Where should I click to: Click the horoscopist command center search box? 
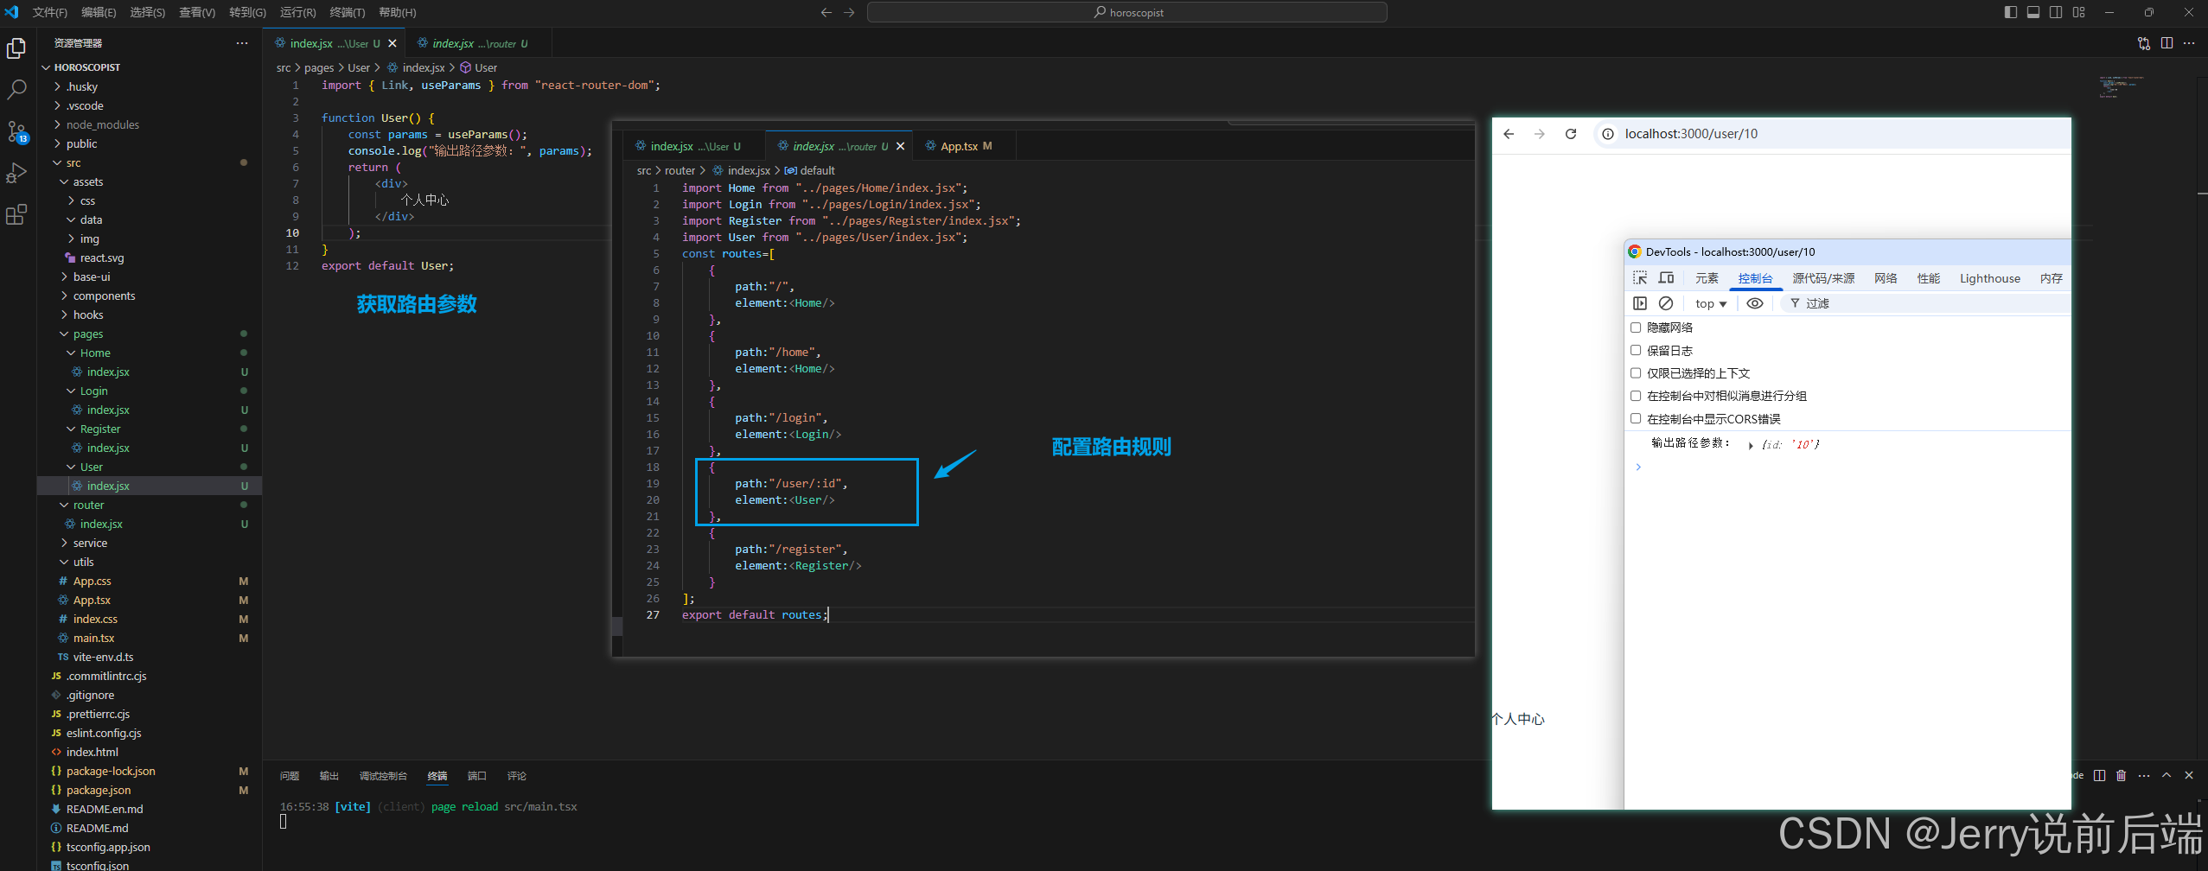coord(1126,12)
